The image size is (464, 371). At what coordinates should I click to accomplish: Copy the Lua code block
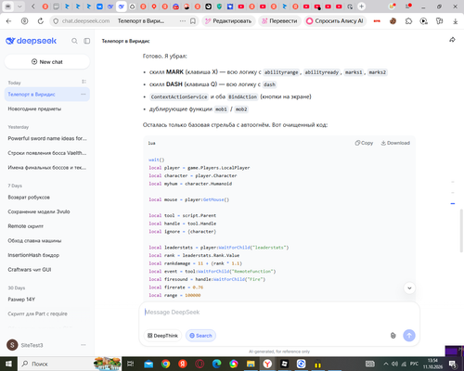364,143
